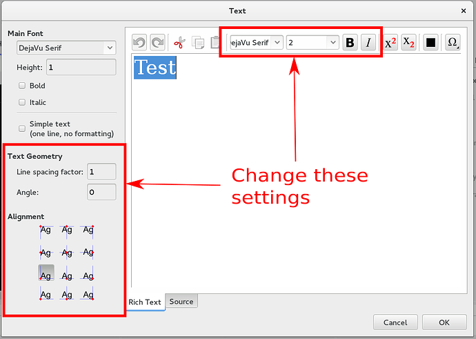
Task: Enable the Bold checkbox under Main Font
Action: (x=23, y=86)
